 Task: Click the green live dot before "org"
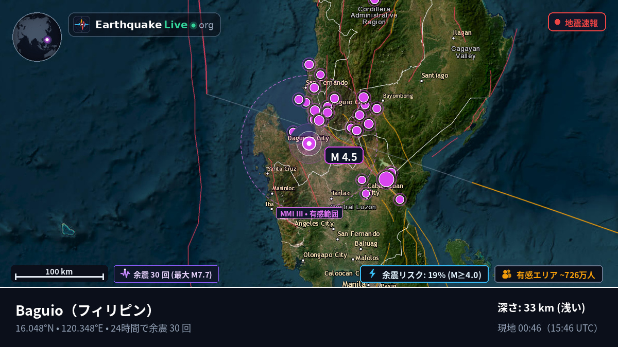click(x=193, y=25)
